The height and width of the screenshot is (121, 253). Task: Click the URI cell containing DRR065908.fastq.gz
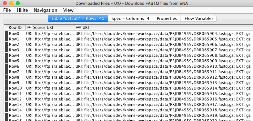point(164,55)
